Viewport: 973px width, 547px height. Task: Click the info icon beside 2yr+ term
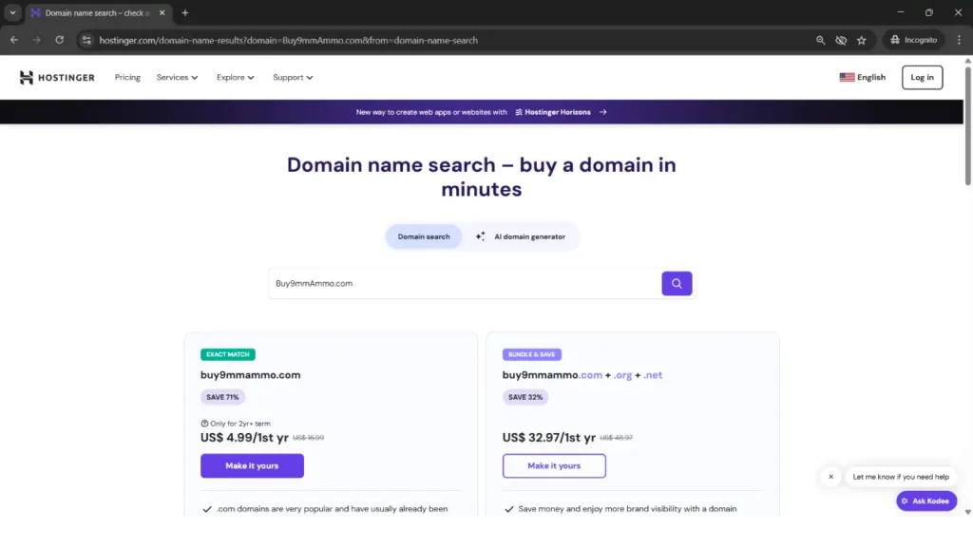(x=204, y=424)
